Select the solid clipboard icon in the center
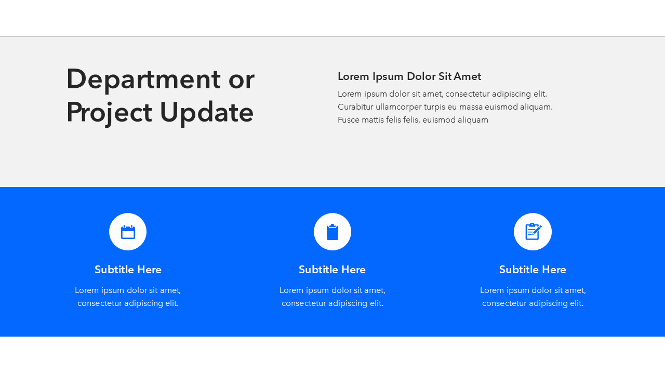665x374 pixels. point(332,232)
